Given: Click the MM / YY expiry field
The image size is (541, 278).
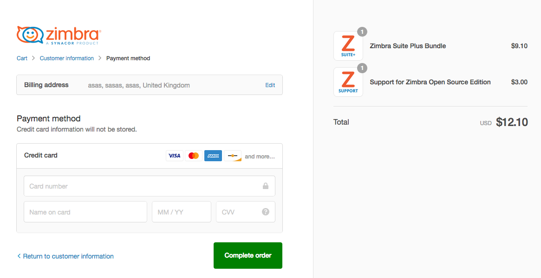Looking at the screenshot, I should click(x=182, y=212).
